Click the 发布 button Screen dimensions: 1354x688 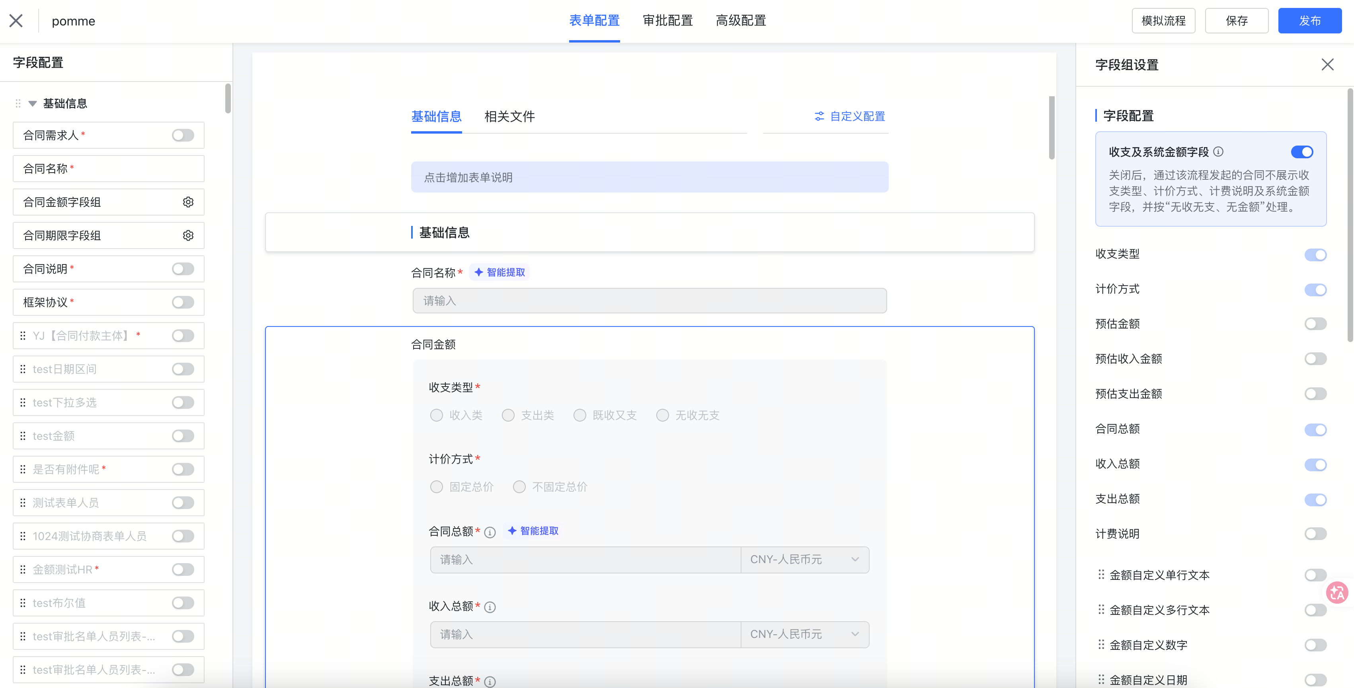point(1310,21)
